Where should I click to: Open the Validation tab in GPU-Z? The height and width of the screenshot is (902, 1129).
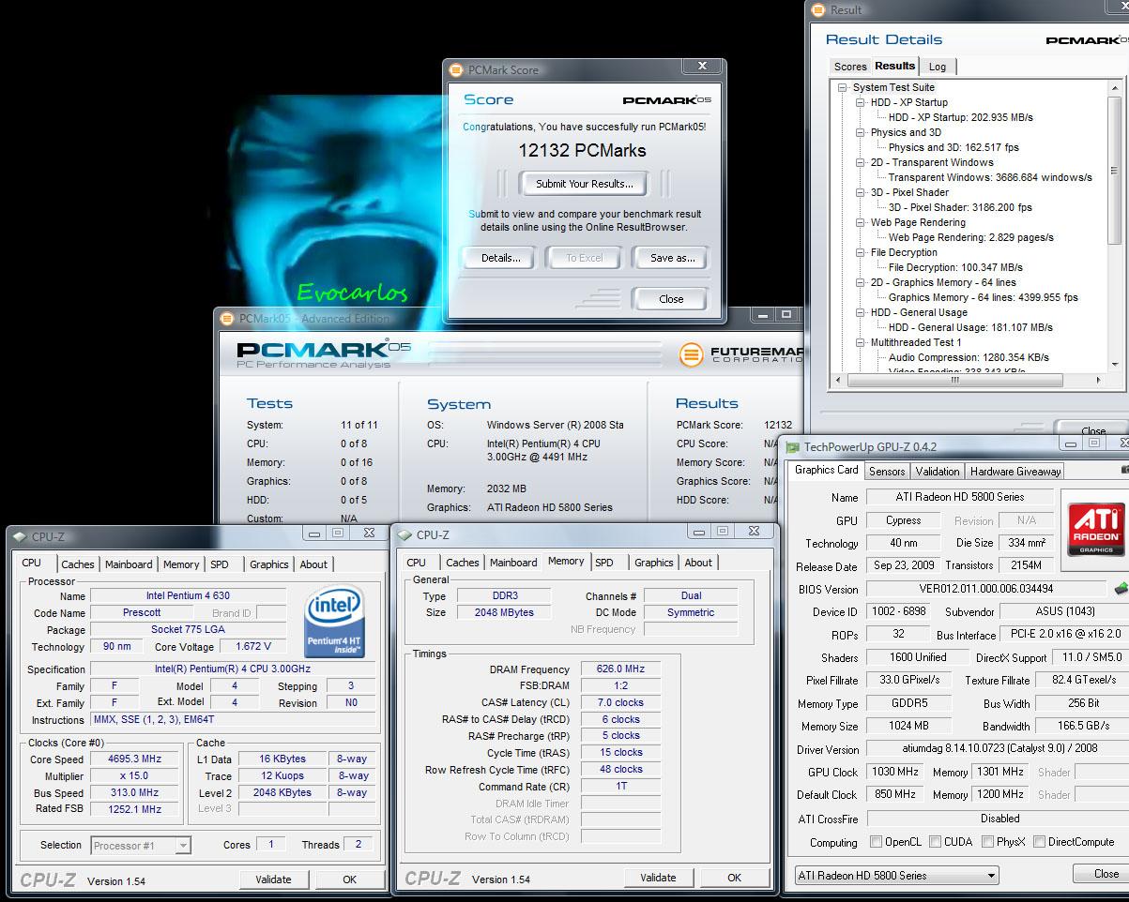click(938, 472)
